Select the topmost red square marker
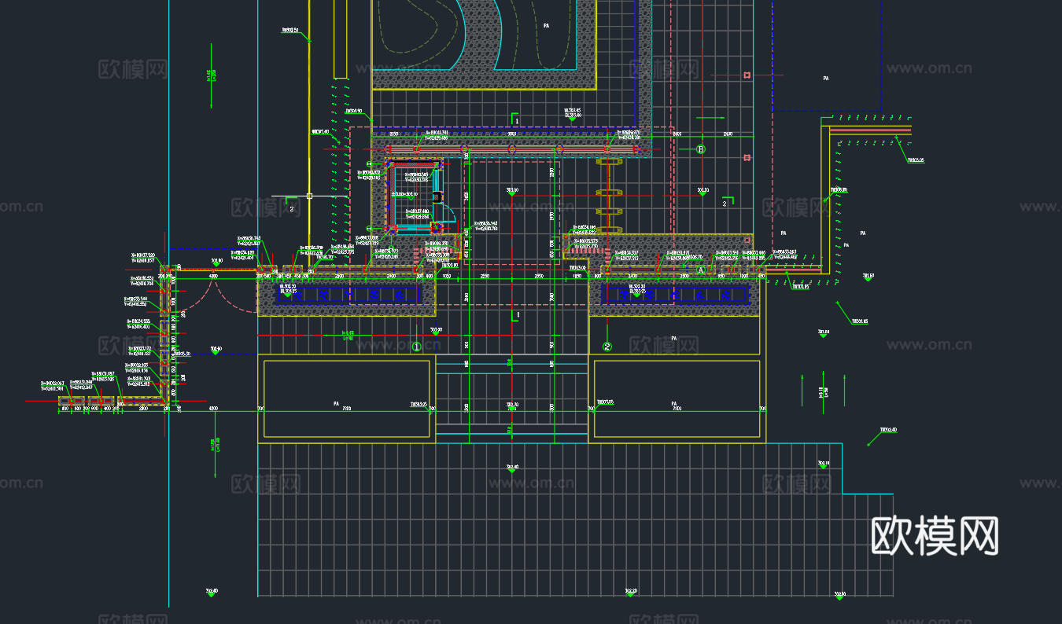The image size is (1062, 624). coord(747,75)
